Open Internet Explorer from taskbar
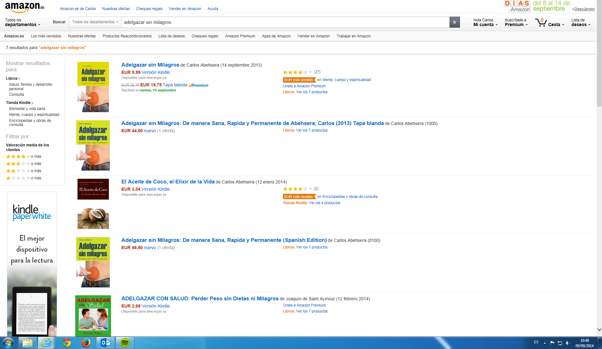The height and width of the screenshot is (349, 602). [46, 343]
